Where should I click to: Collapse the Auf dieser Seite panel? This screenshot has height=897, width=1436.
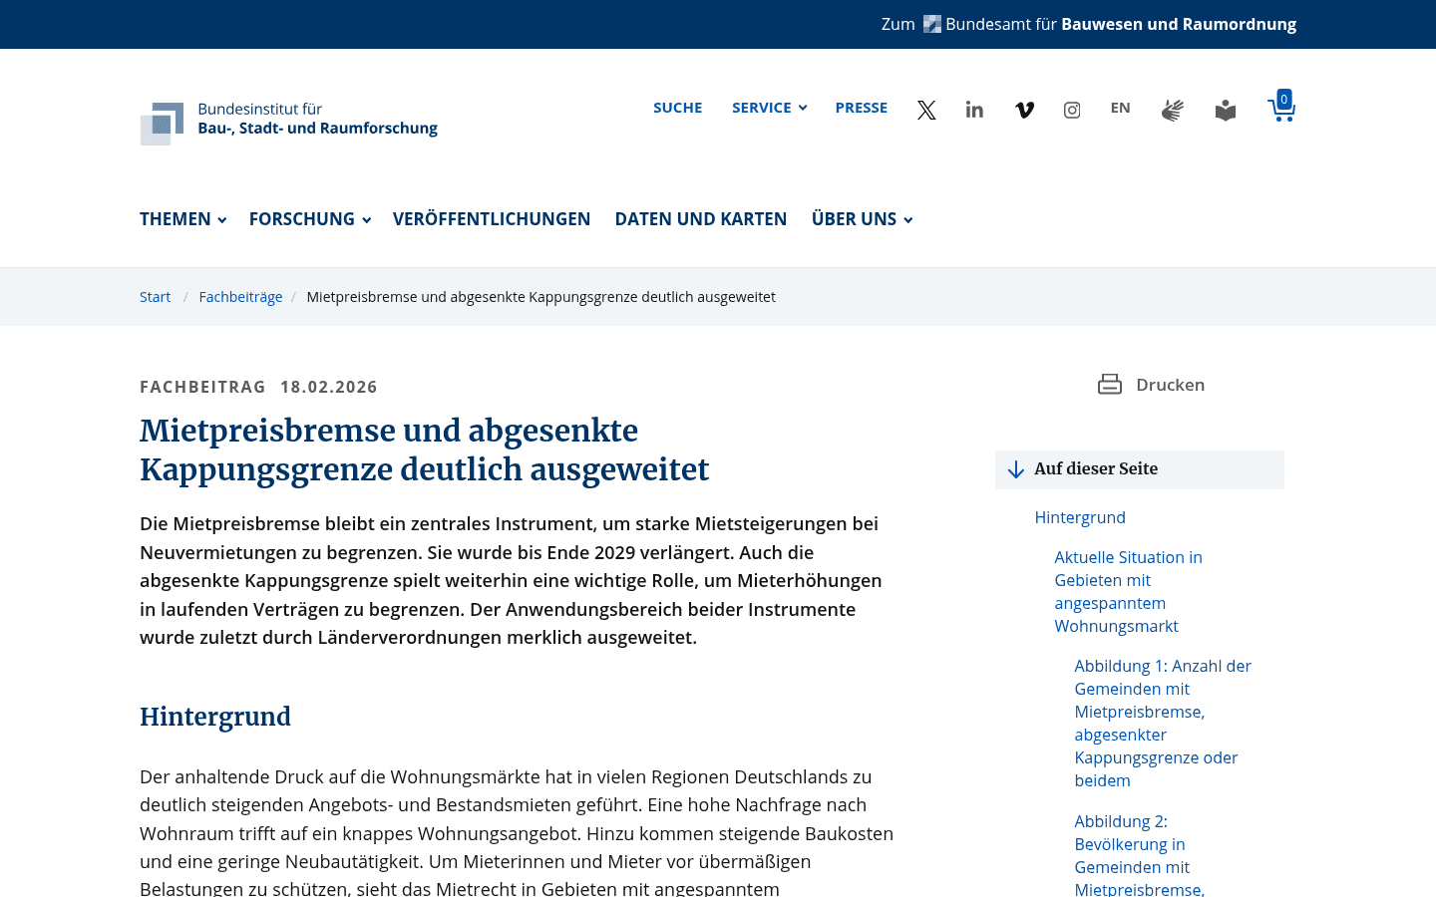[1140, 469]
